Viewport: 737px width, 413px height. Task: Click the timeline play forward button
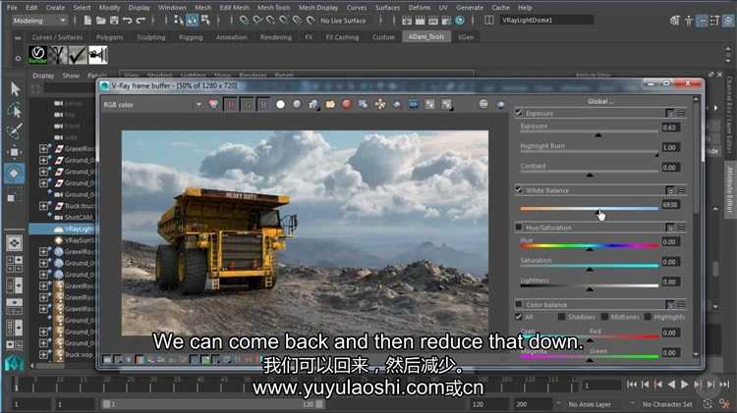coord(685,385)
